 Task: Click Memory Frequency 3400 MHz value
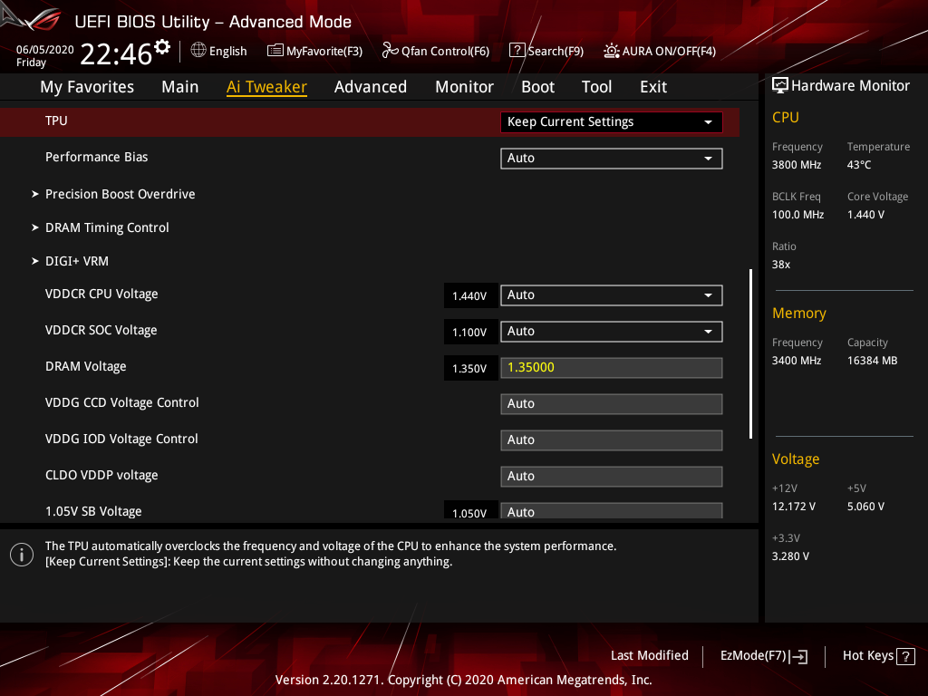(x=797, y=361)
